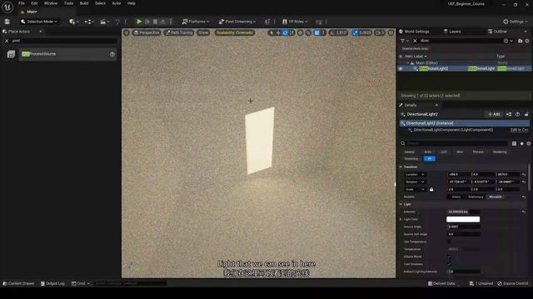Screen dimensions: 533x299
Task: Select the Place Actors panel tab
Action: [19, 32]
